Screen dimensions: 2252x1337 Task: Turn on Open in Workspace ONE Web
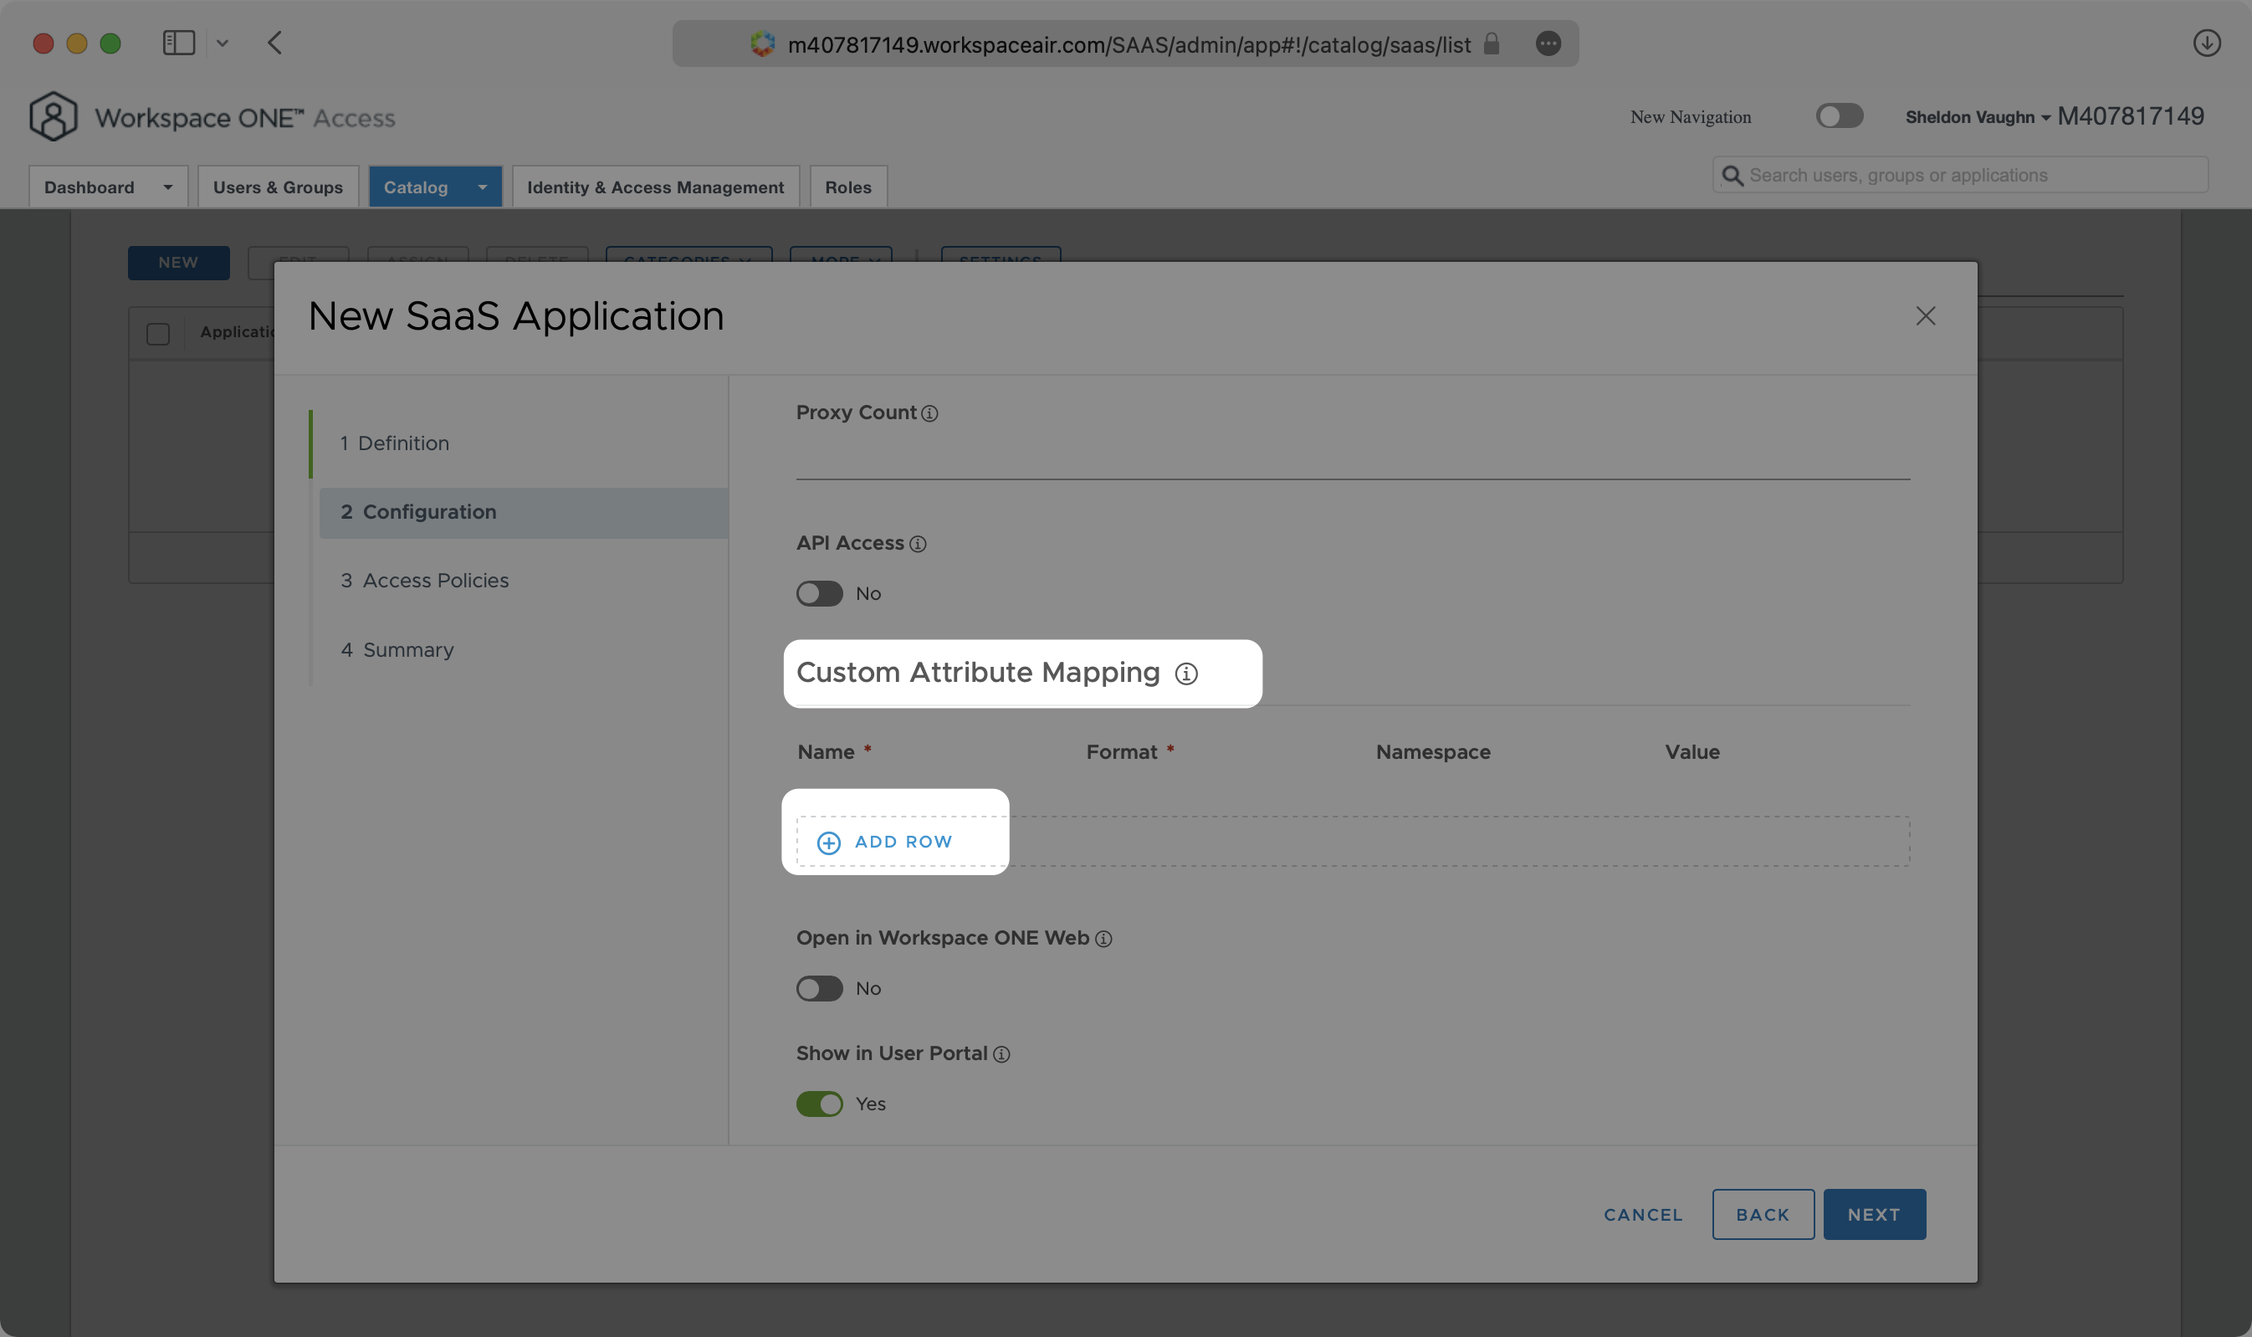pos(819,988)
